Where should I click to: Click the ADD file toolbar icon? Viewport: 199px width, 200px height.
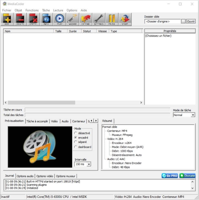click(7, 19)
